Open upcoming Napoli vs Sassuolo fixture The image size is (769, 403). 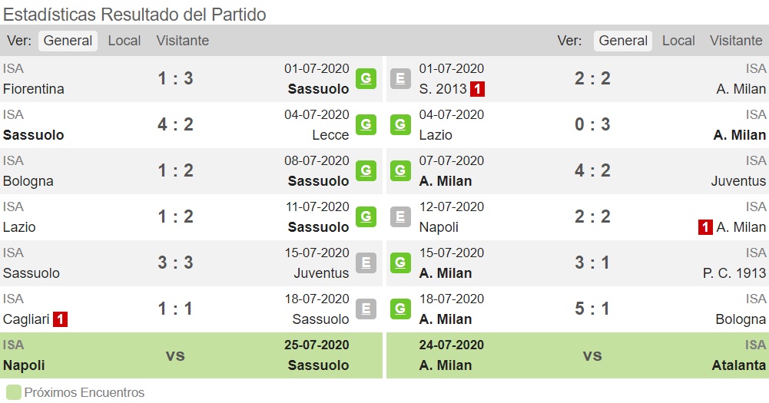coord(191,355)
